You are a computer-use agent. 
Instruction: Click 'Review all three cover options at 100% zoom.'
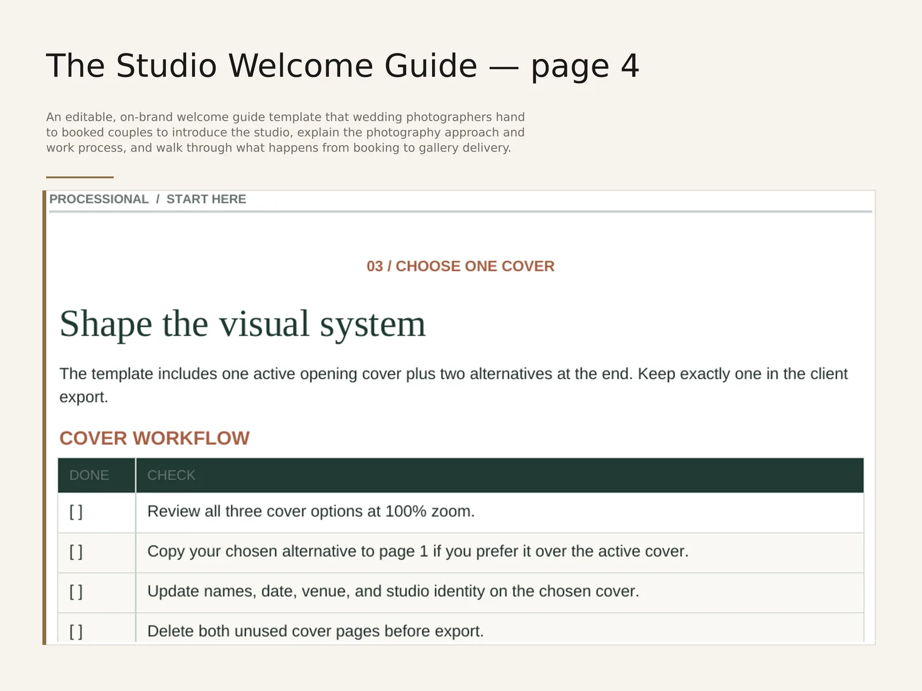tap(311, 511)
